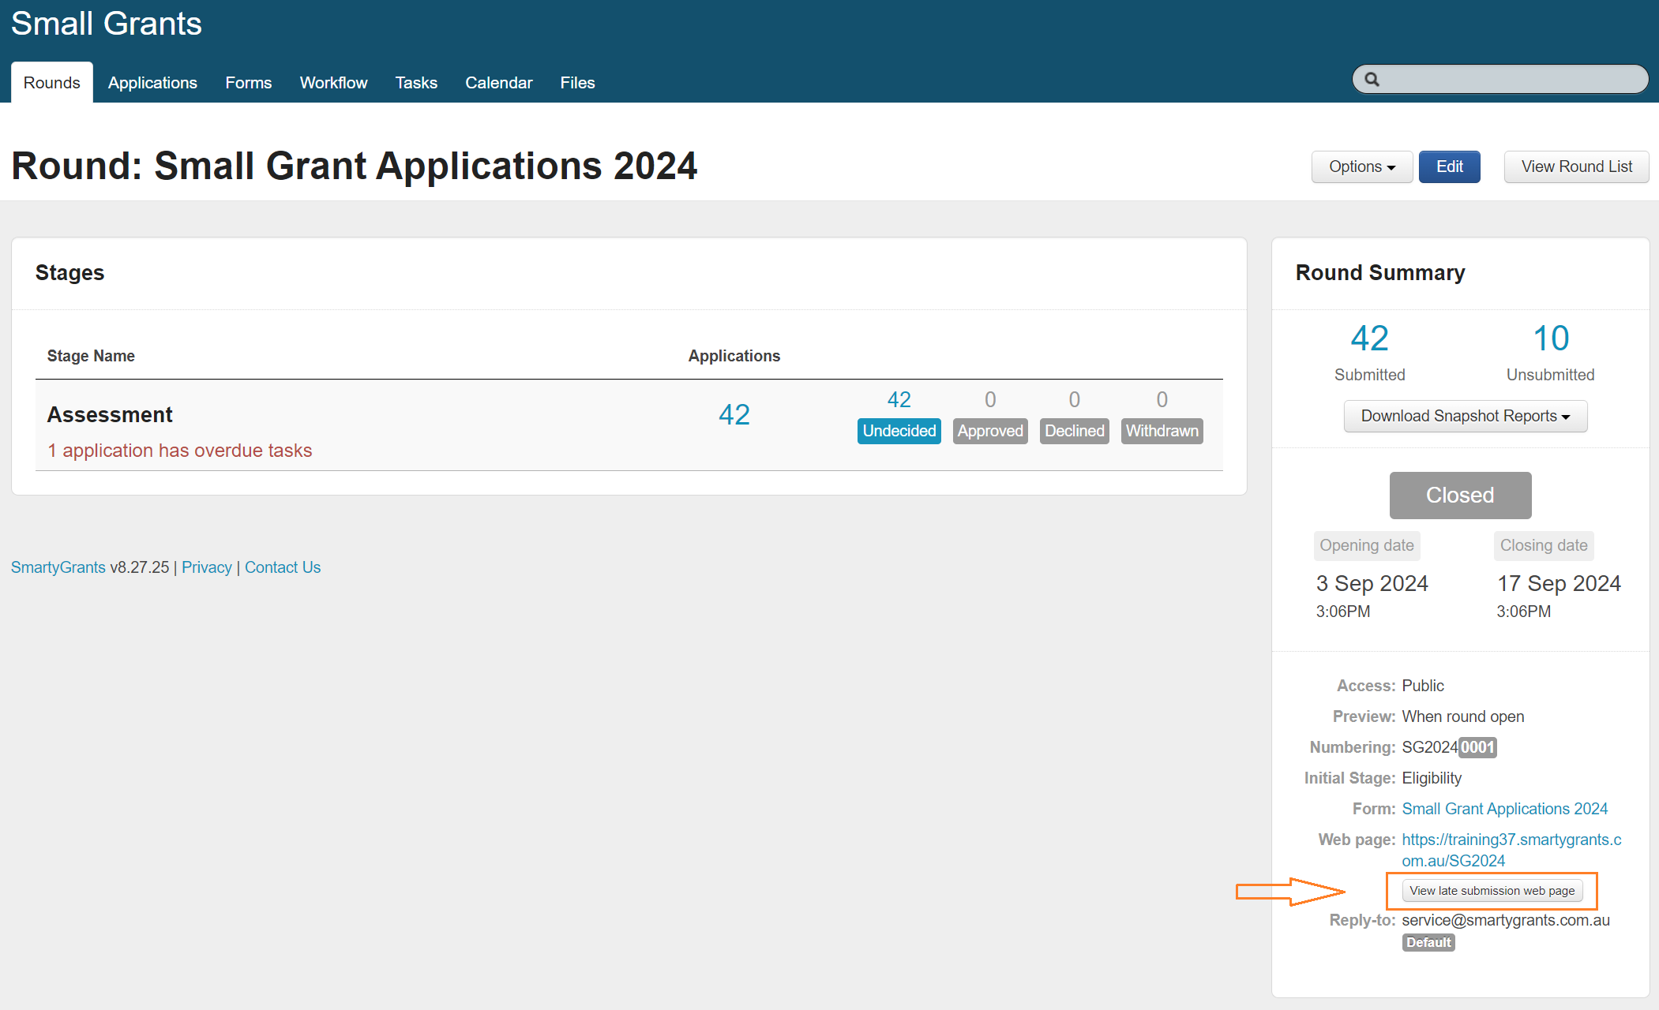The image size is (1659, 1010).
Task: Select the Calendar tab
Action: coord(498,83)
